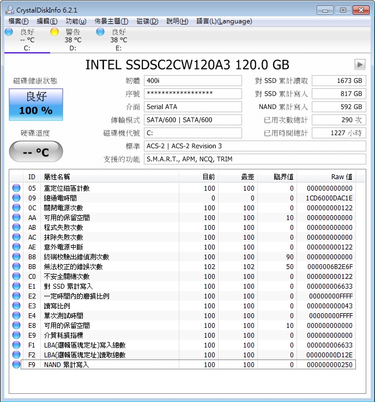Open the 編輯(E) menu

pos(47,21)
